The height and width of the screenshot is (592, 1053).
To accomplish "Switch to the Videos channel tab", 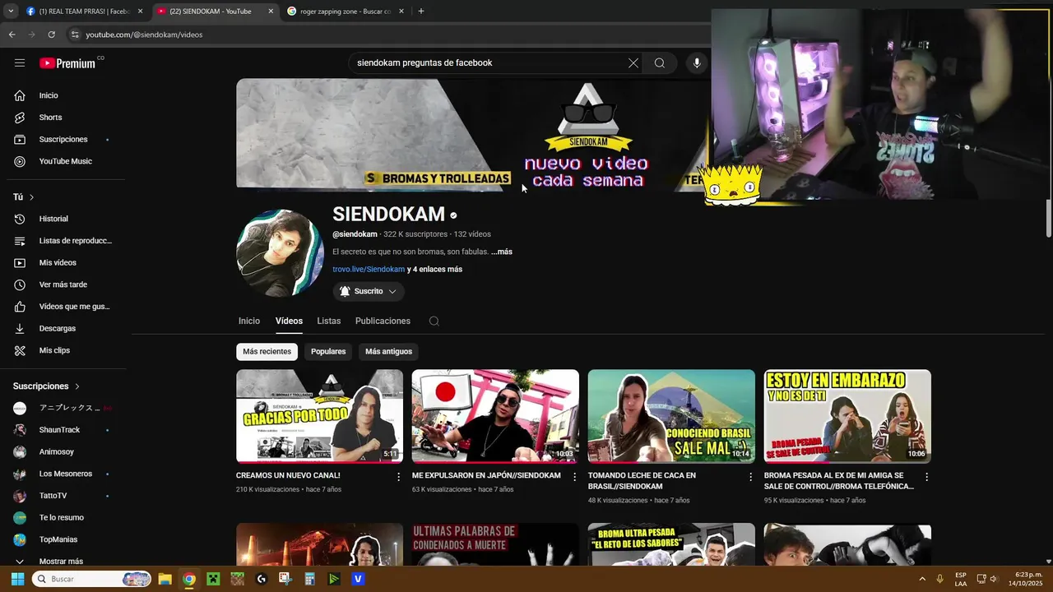I will coord(289,321).
